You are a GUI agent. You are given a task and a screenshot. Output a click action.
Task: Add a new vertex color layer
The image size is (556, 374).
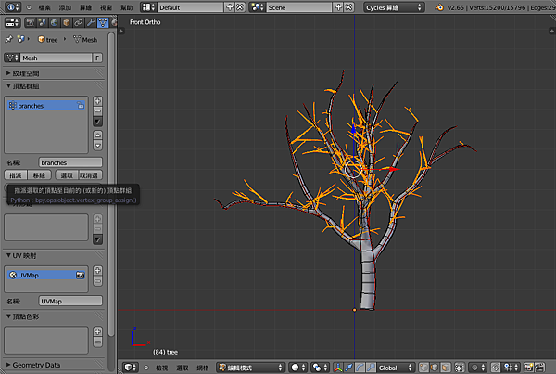98,331
